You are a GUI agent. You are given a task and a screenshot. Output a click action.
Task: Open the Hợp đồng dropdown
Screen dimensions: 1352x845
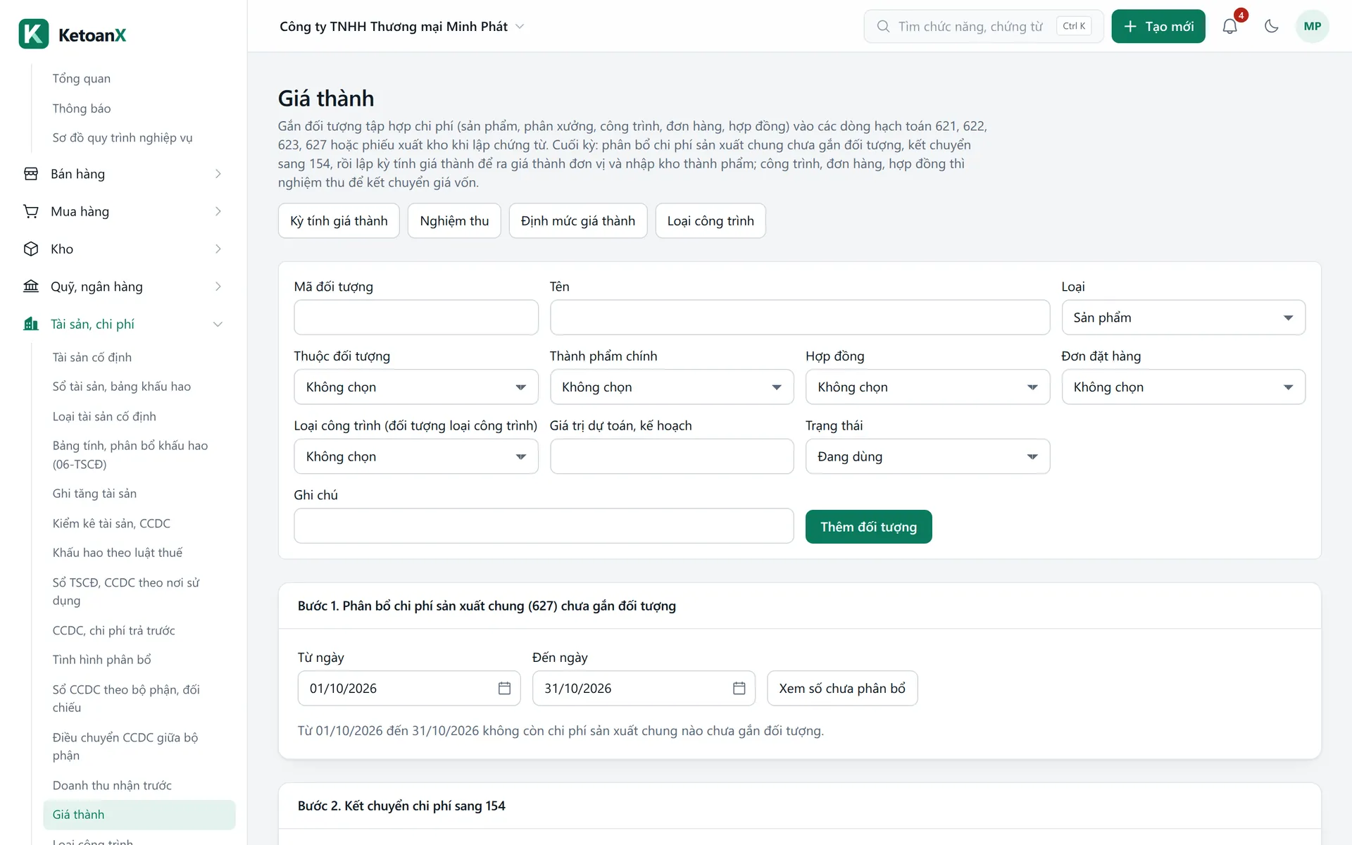[927, 387]
